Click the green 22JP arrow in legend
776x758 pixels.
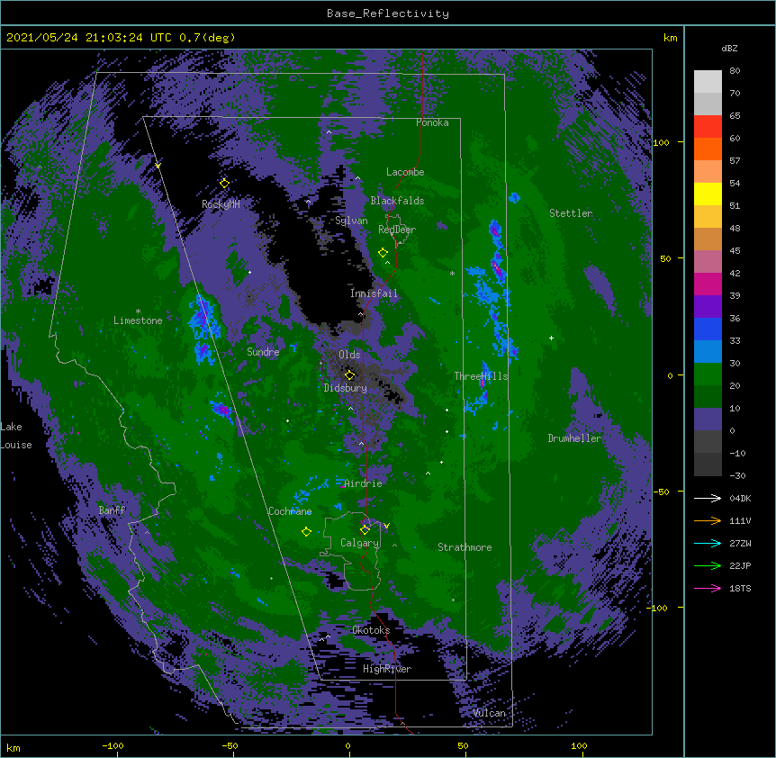(x=708, y=565)
